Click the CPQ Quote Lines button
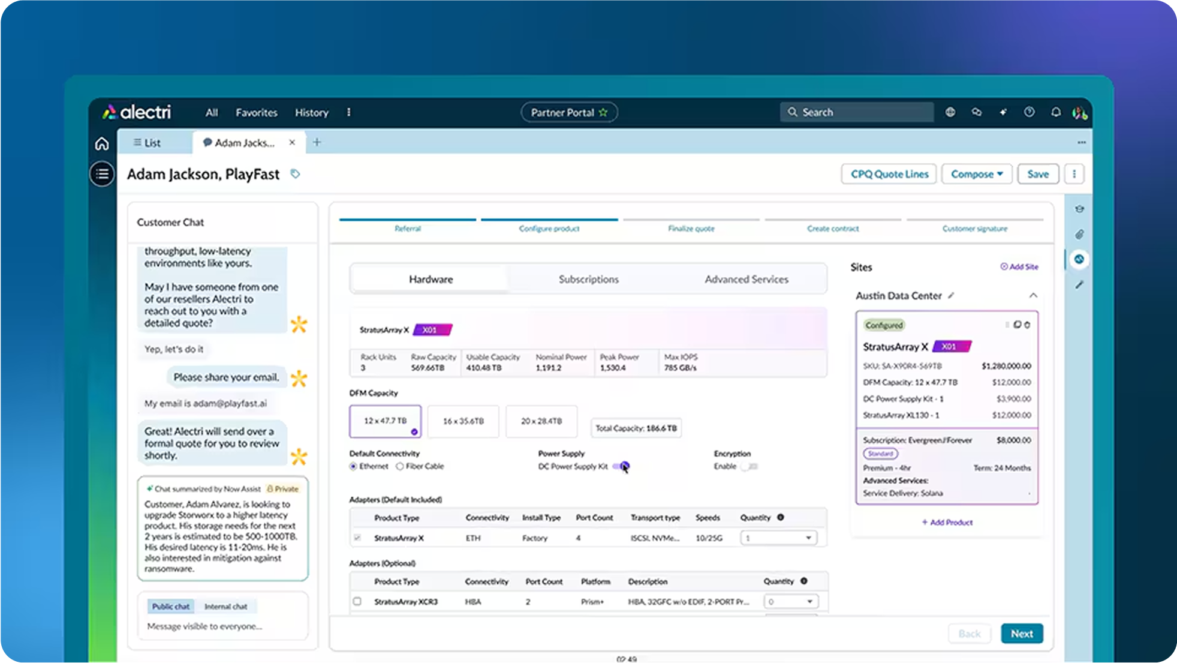 coord(889,174)
